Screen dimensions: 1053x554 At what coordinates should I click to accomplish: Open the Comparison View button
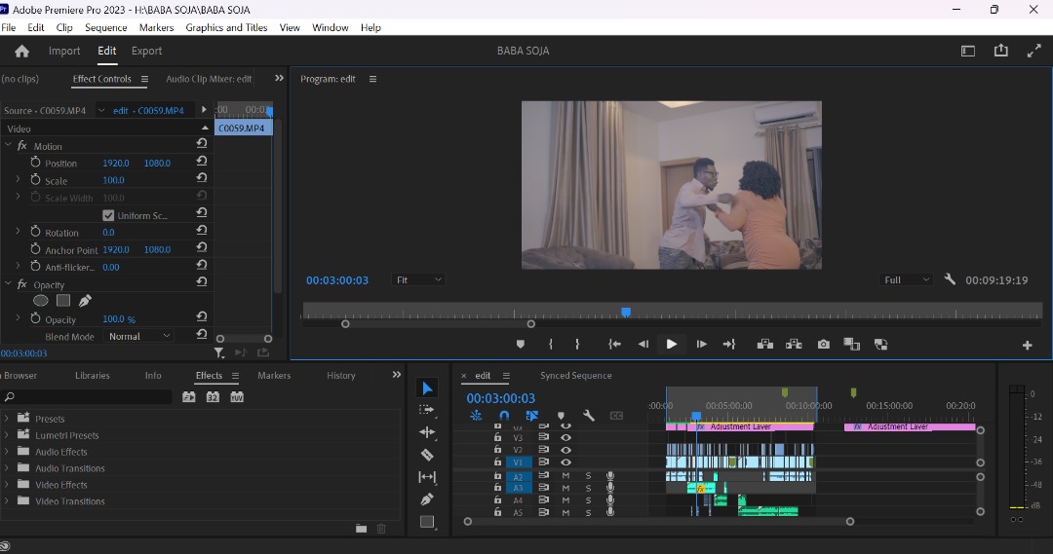pyautogui.click(x=851, y=344)
